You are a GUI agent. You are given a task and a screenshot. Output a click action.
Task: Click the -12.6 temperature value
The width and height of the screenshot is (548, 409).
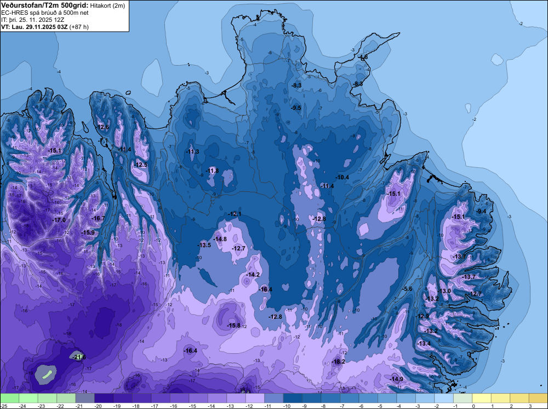102,127
